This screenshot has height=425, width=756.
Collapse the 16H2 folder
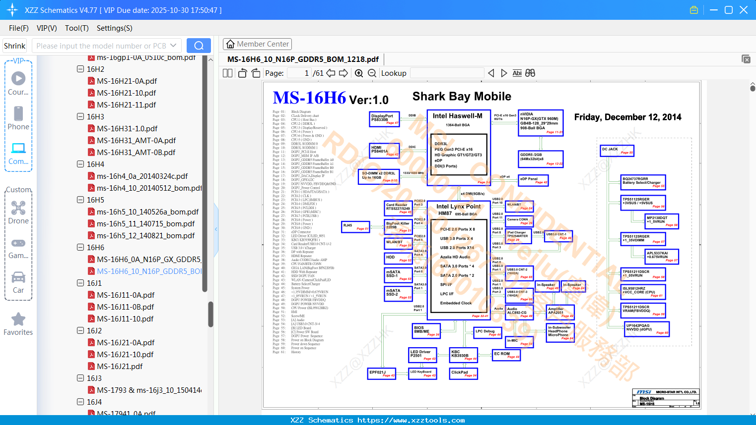pos(80,69)
